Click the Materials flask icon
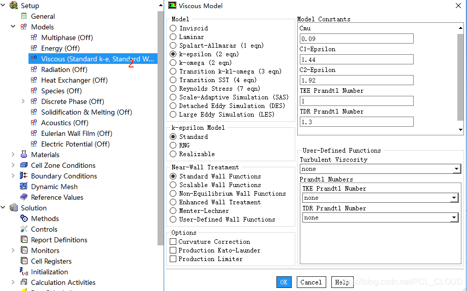This screenshot has height=291, width=467. point(24,154)
